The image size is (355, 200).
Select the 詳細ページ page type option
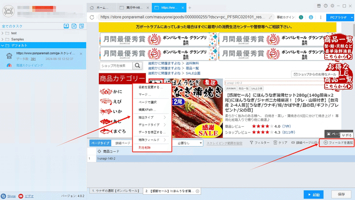tap(123, 143)
